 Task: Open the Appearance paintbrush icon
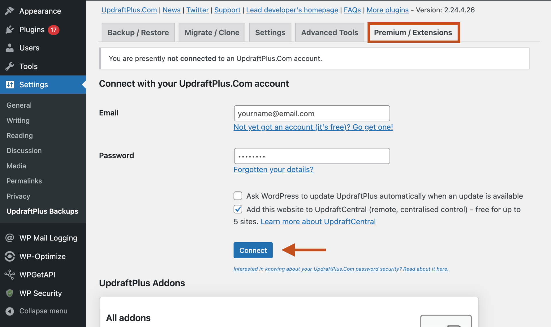pyautogui.click(x=10, y=11)
